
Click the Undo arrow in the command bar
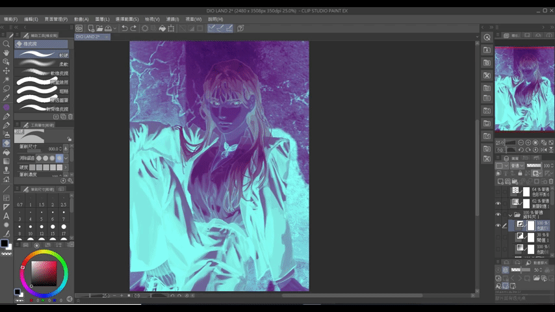[x=124, y=29]
